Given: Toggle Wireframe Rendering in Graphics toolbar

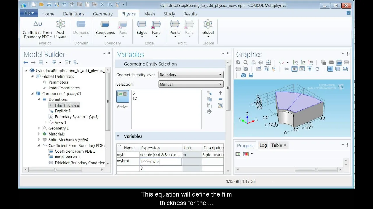Looking at the screenshot, I should [345, 69].
